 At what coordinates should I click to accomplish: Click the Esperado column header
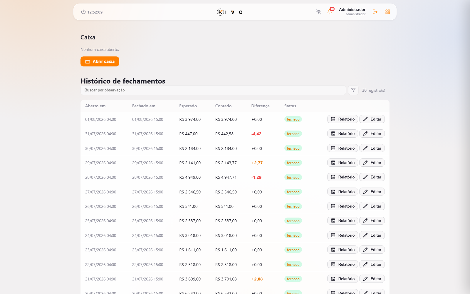tap(188, 106)
